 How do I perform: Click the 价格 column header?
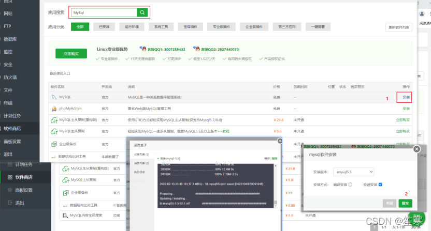point(277,87)
